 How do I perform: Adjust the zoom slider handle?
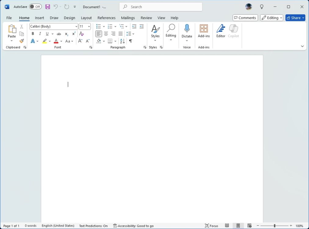pos(275,226)
